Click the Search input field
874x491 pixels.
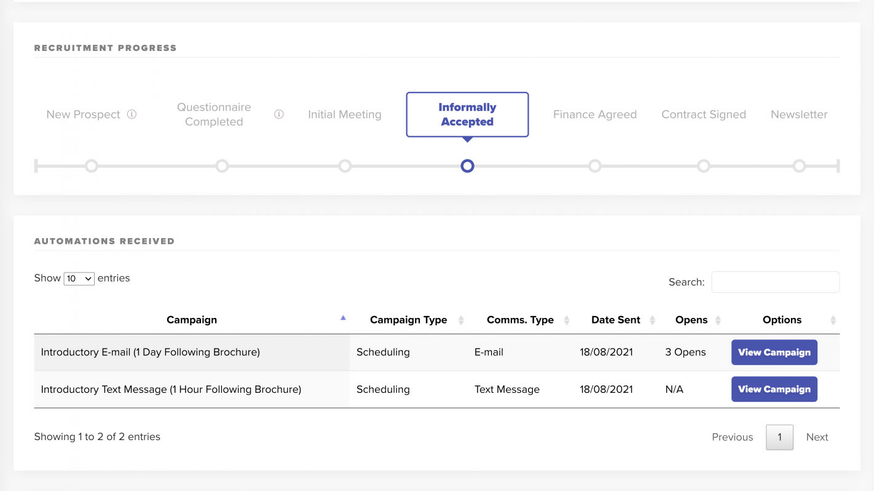point(775,282)
